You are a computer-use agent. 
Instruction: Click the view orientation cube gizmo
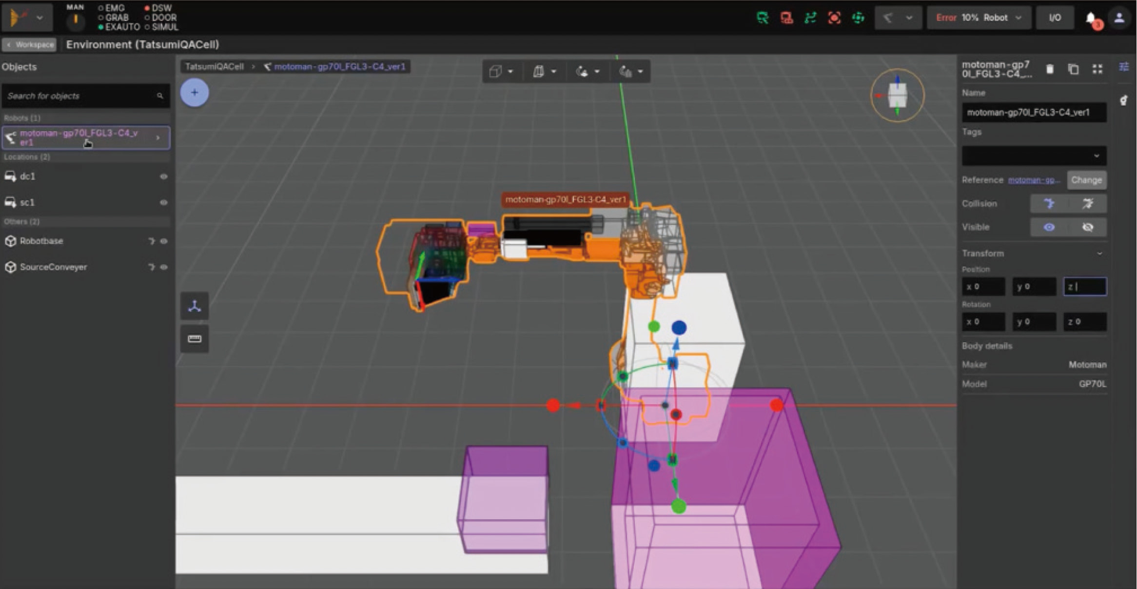click(897, 95)
